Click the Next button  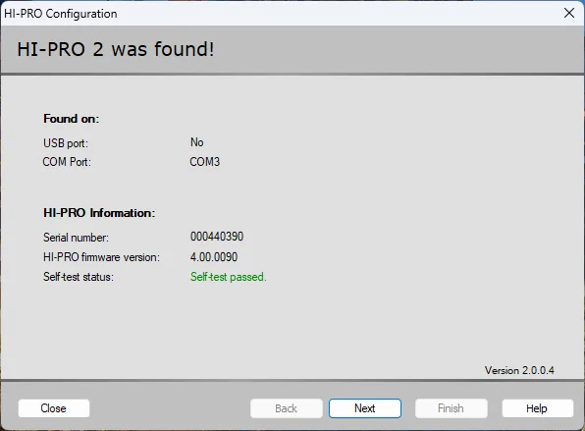pyautogui.click(x=365, y=408)
